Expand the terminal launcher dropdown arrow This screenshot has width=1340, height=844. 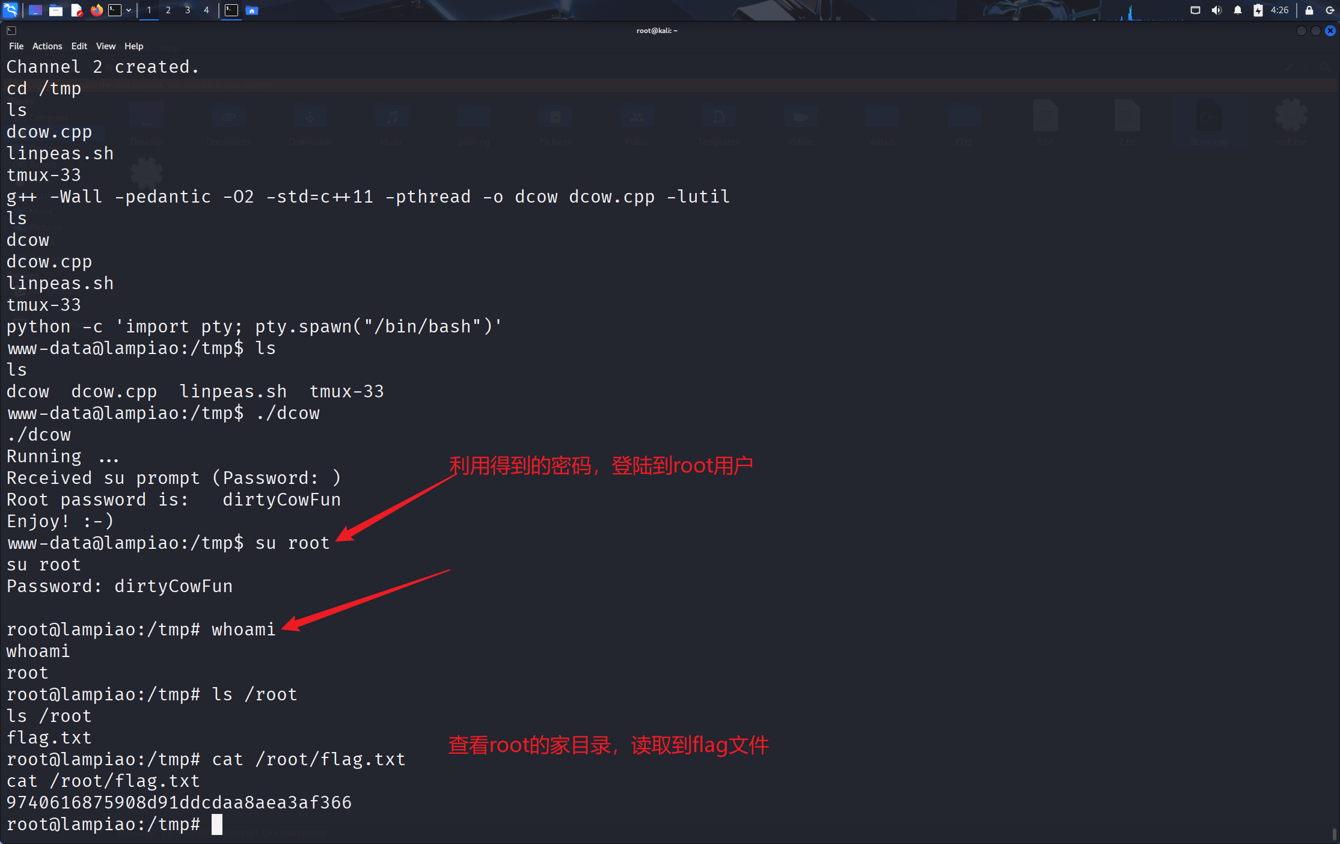click(129, 10)
